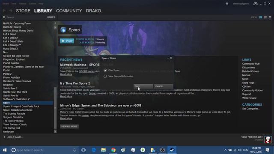This screenshot has height=154, width=274.
Task: Open the CD Key link
Action: tap(247, 86)
